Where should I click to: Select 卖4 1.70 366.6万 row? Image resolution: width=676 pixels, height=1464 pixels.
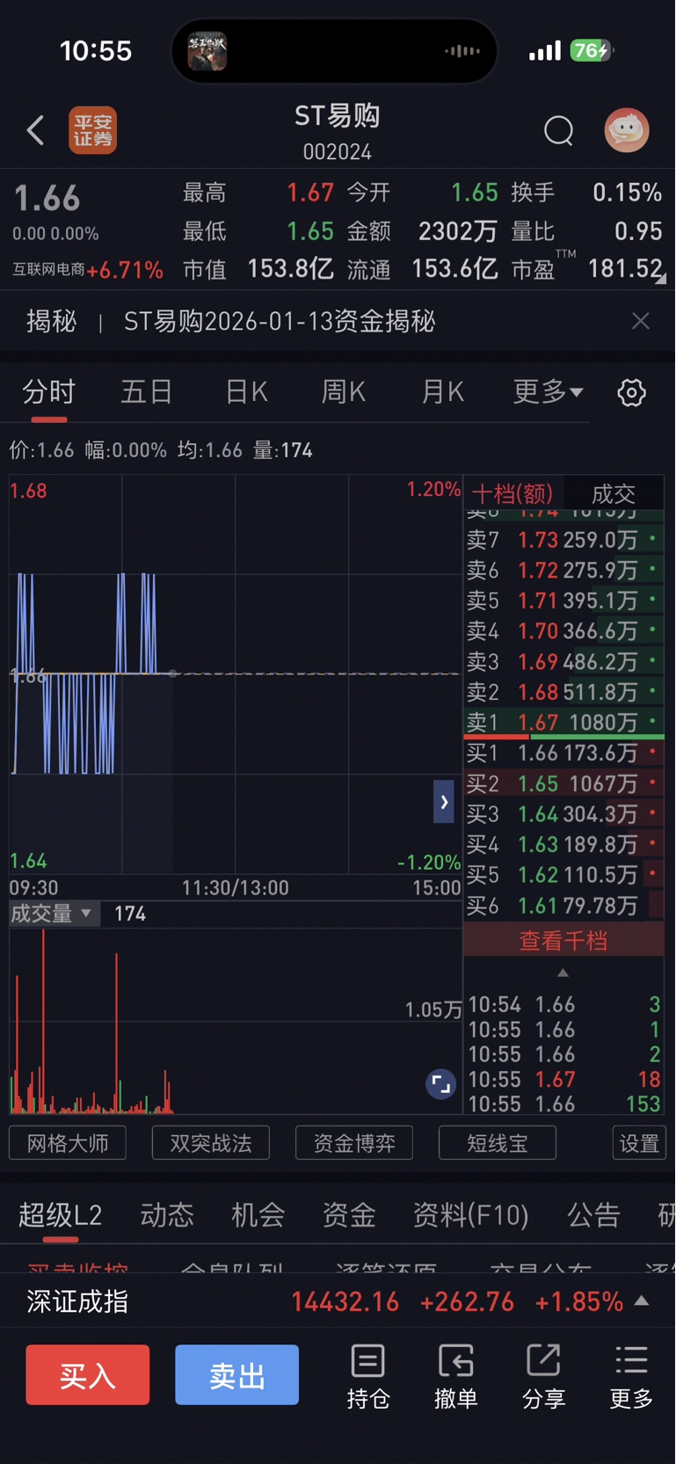[x=563, y=630]
